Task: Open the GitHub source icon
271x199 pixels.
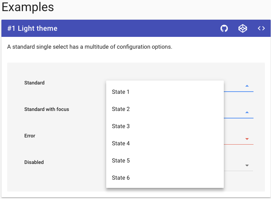Action: (224, 29)
